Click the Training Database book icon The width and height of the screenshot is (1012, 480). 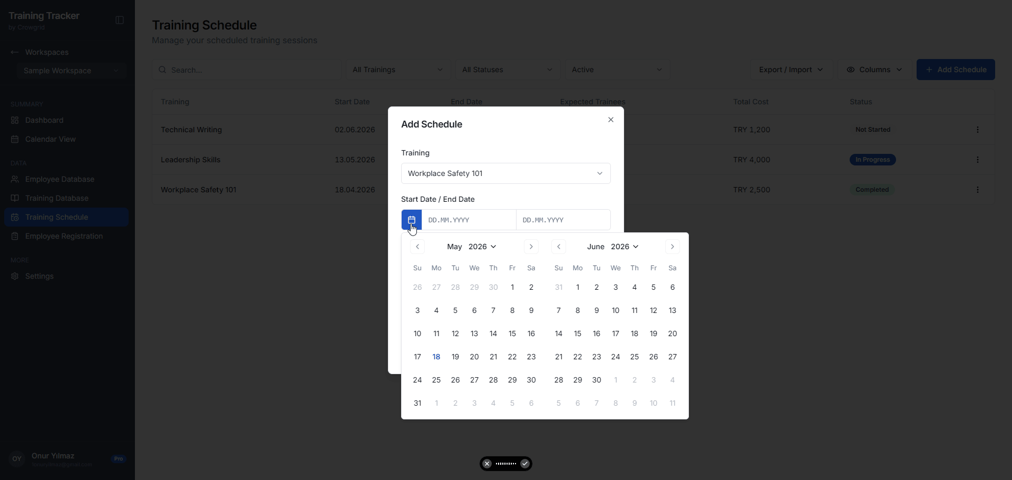pos(15,198)
